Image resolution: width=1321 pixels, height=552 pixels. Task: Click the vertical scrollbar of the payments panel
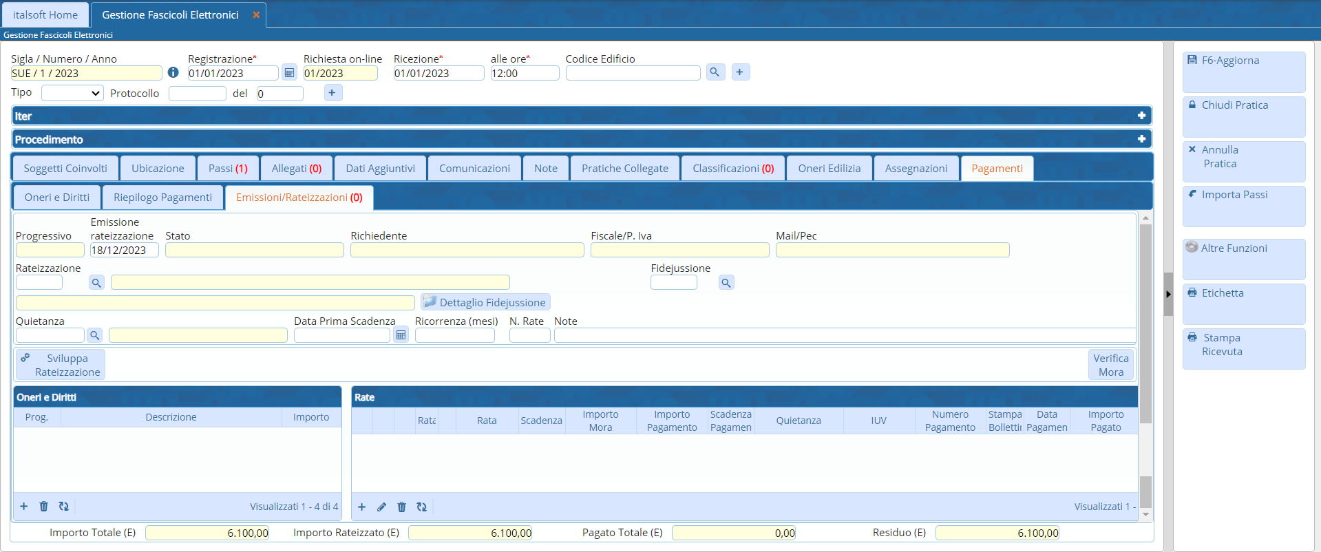click(x=1145, y=323)
